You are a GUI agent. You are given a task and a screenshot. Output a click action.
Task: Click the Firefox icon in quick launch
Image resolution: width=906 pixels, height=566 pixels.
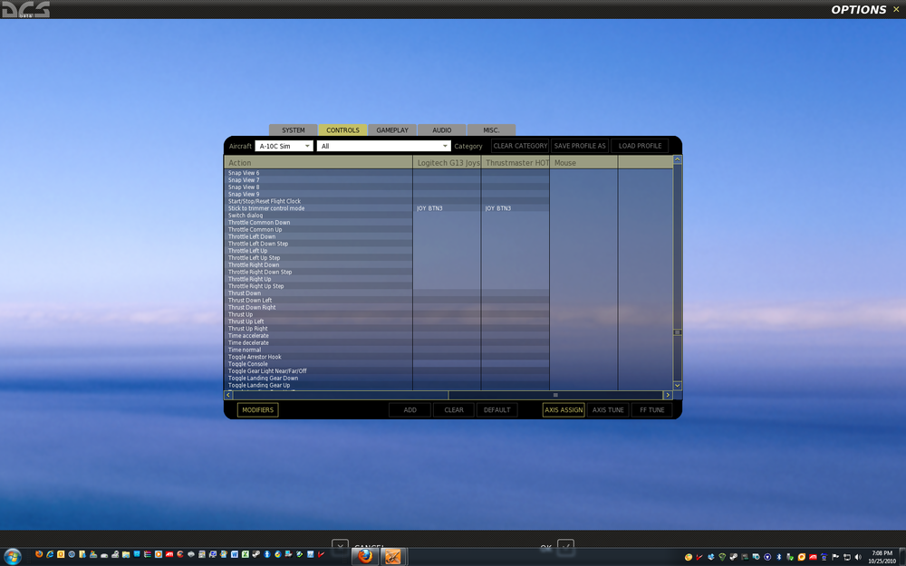pyautogui.click(x=39, y=554)
